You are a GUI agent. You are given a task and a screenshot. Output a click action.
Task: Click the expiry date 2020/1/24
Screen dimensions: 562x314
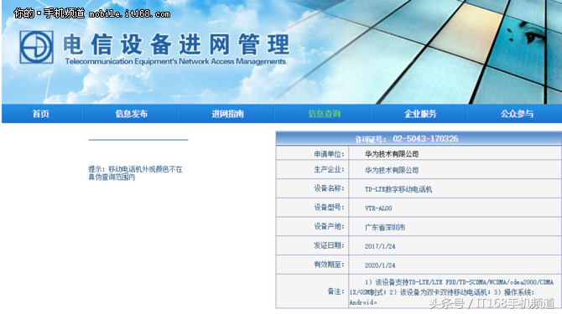point(380,265)
